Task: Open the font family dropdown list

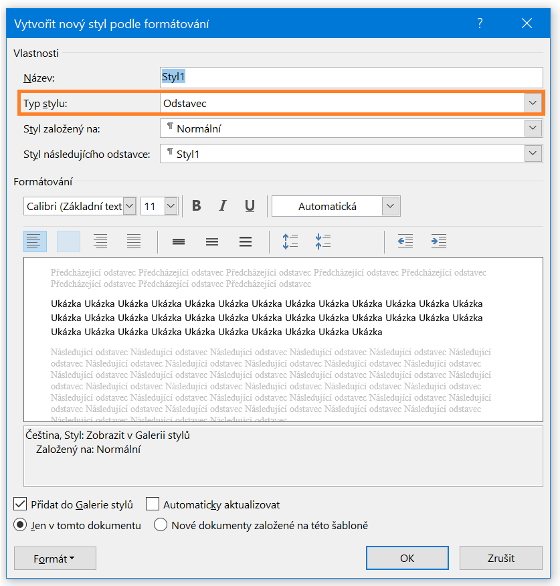Action: click(x=129, y=206)
